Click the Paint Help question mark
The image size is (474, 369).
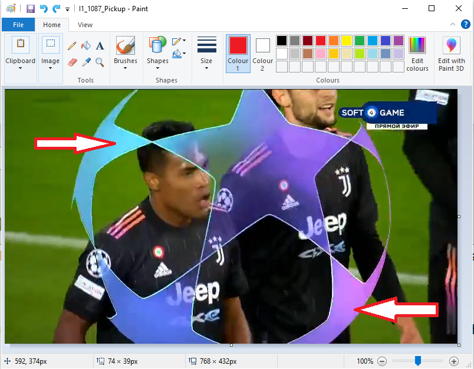click(466, 24)
